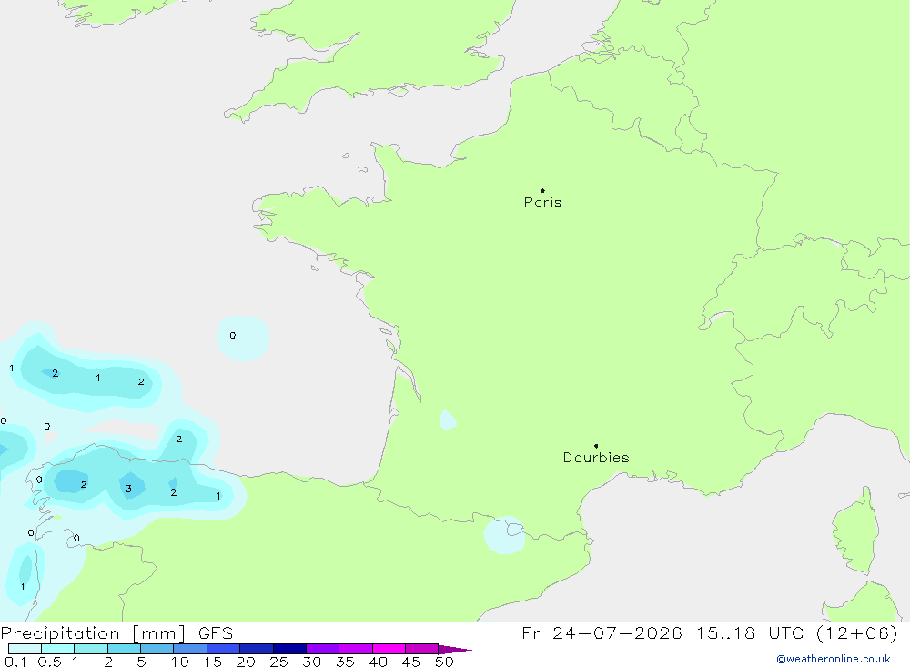The width and height of the screenshot is (910, 667).
Task: Pick the legend swatch between 5 and 10
Action: pos(157,649)
